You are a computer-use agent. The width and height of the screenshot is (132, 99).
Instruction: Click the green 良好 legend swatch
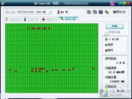[x=106, y=45]
